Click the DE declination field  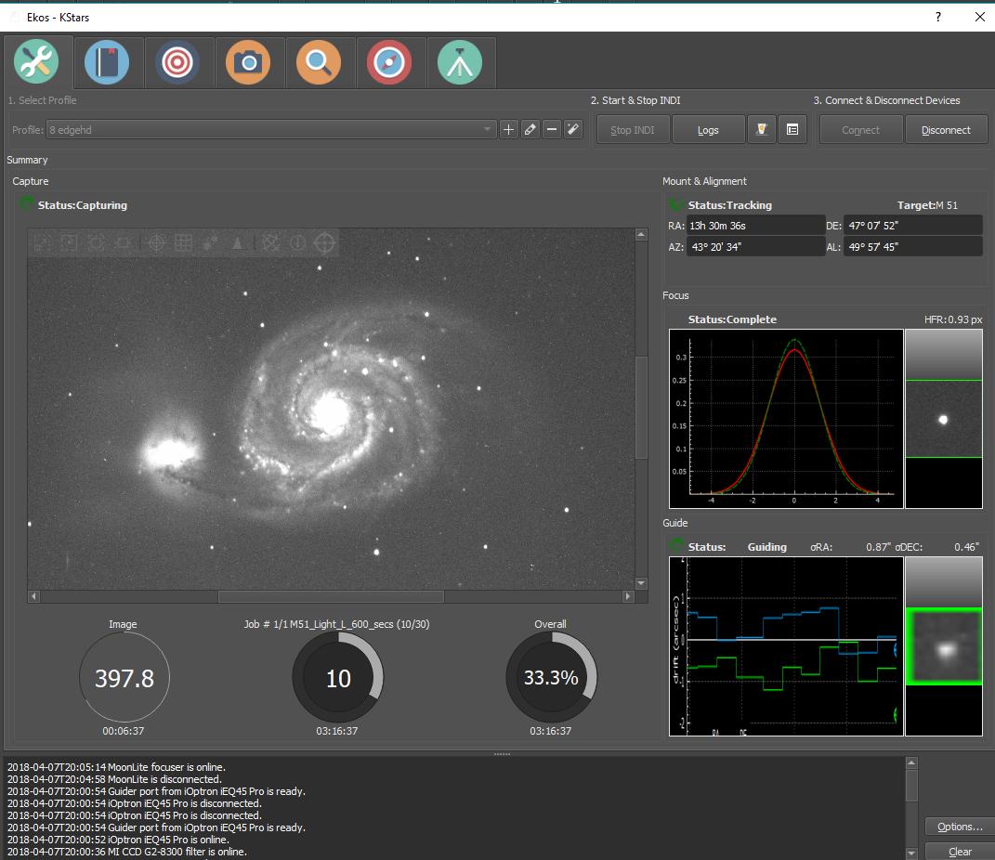click(x=913, y=225)
